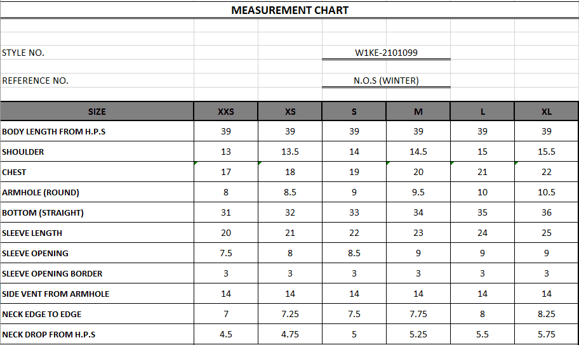Select the SIZE header cell
The height and width of the screenshot is (345, 579).
click(97, 112)
